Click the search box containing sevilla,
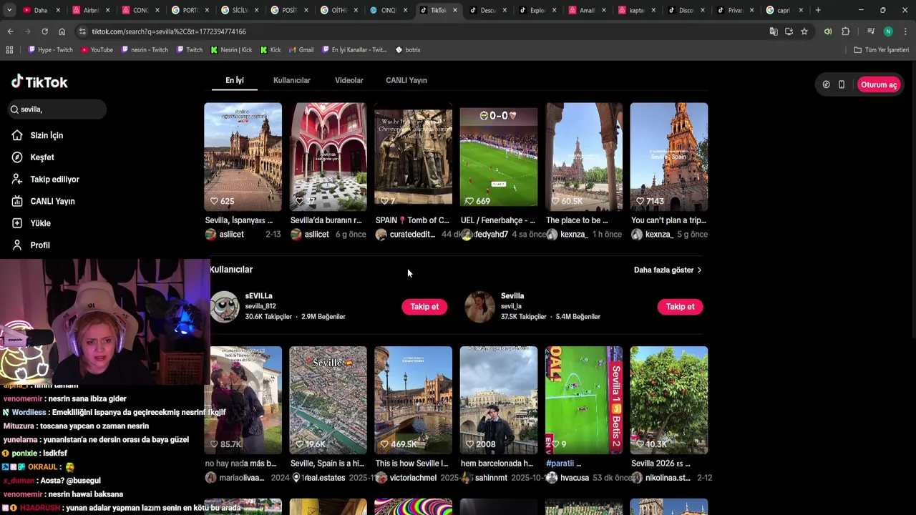916x515 pixels. [57, 109]
